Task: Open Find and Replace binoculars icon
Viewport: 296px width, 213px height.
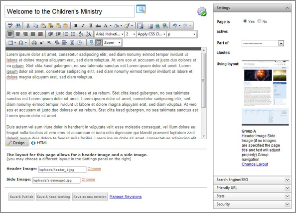Action: pos(18,26)
